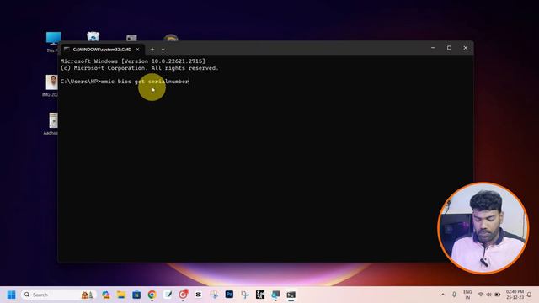Maximize the terminal window
This screenshot has height=303, width=539.
point(449,48)
